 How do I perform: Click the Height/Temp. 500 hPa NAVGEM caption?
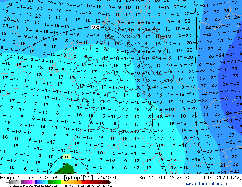click(58, 178)
